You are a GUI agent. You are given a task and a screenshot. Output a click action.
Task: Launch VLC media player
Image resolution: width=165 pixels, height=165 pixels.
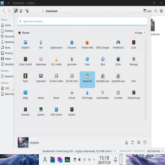click(x=57, y=61)
